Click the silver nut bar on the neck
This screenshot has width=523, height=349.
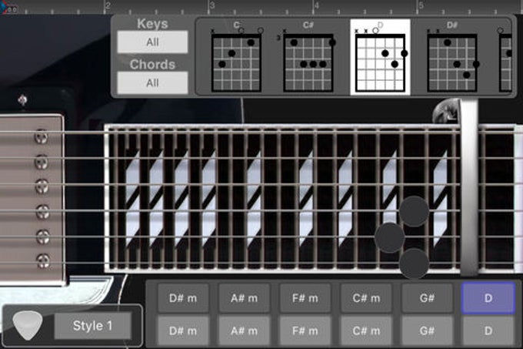(468, 187)
